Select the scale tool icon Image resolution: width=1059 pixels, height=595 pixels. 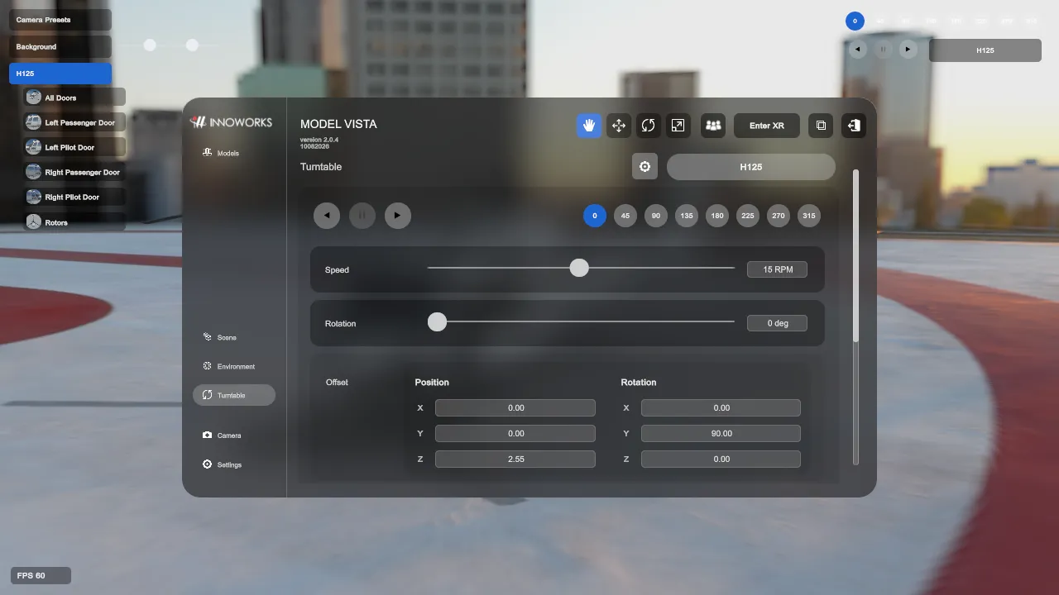[x=678, y=126]
